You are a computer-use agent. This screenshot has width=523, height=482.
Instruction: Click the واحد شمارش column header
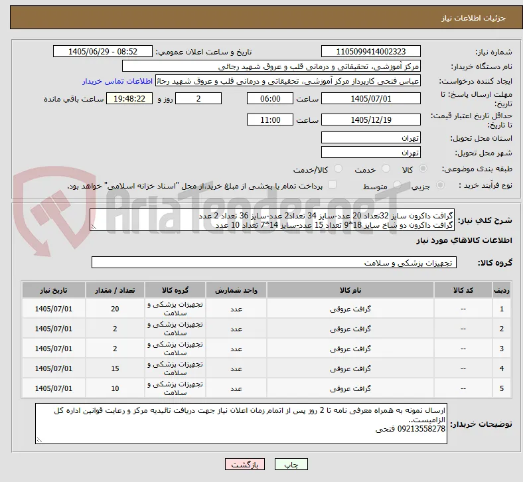(236, 290)
